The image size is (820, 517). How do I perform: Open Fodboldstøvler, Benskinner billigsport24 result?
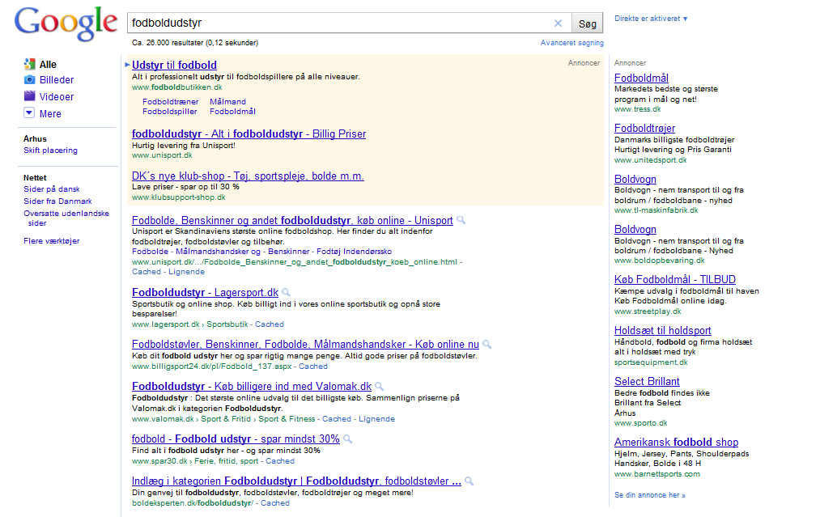click(x=305, y=345)
